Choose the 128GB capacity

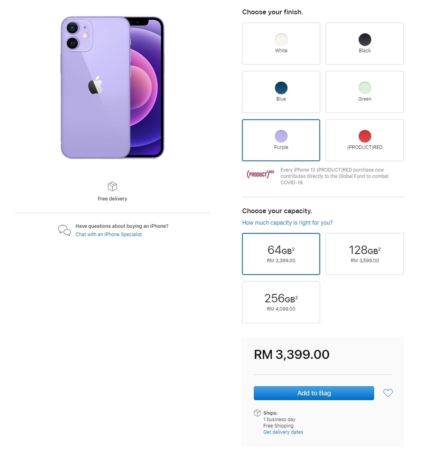pos(364,254)
